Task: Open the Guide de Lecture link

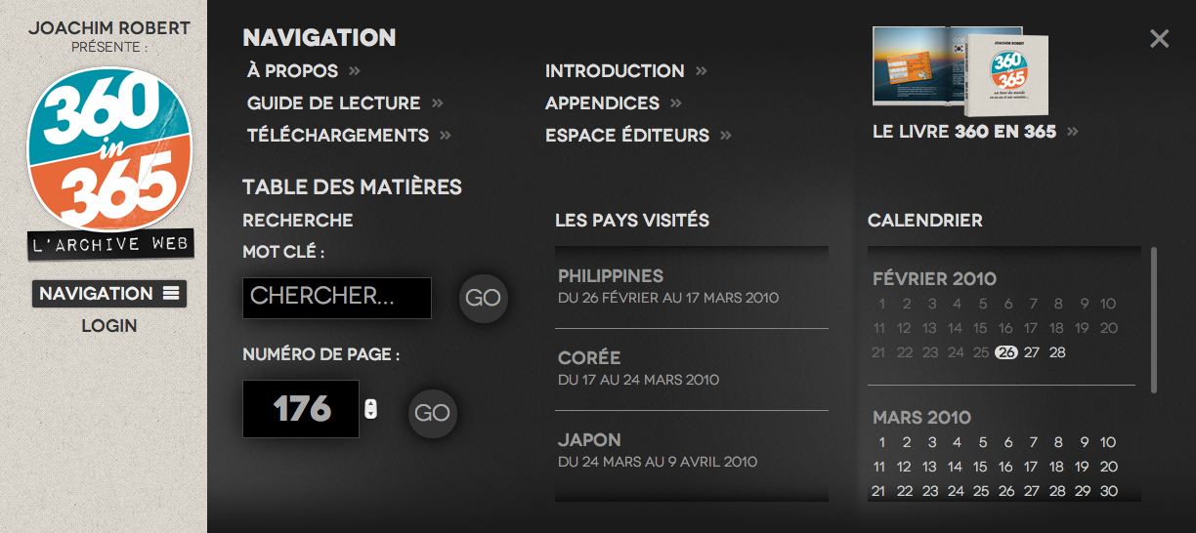Action: 334,103
